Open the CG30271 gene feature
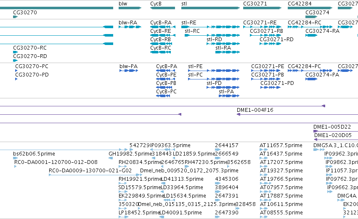Viewport: 358px width, 219px height. pos(263,8)
